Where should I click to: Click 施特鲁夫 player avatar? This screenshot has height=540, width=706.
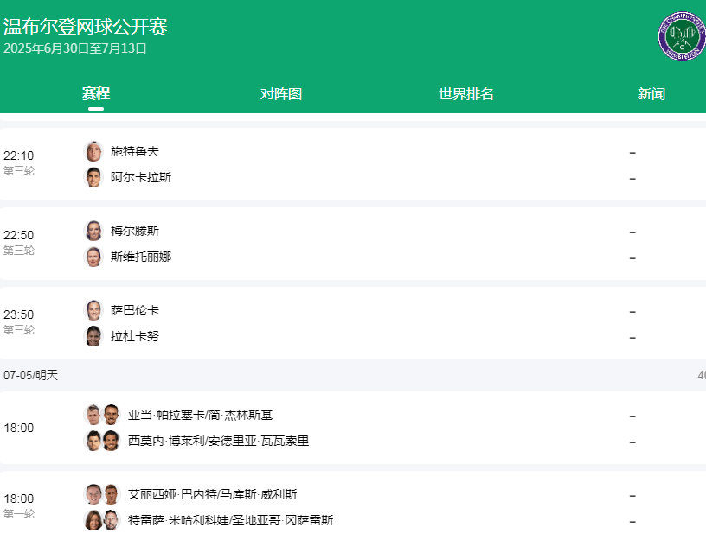click(93, 151)
